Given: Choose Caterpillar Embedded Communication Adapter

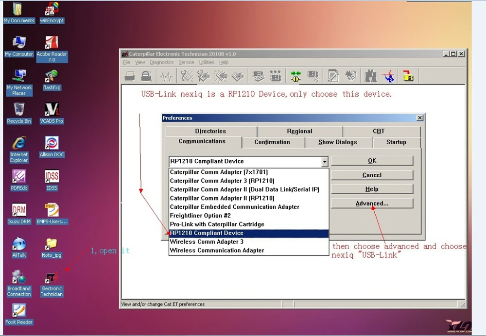Looking at the screenshot, I should (248, 206).
